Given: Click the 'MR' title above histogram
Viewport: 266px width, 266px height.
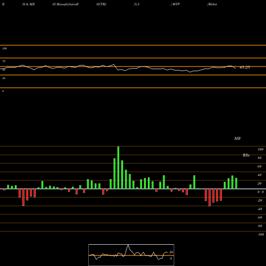Looking at the screenshot, I should point(237,138).
